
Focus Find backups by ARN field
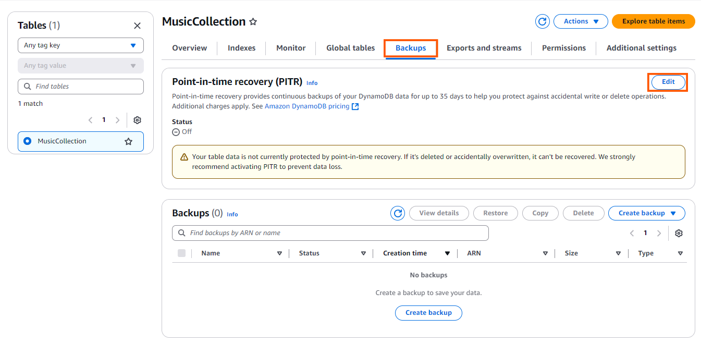[330, 233]
